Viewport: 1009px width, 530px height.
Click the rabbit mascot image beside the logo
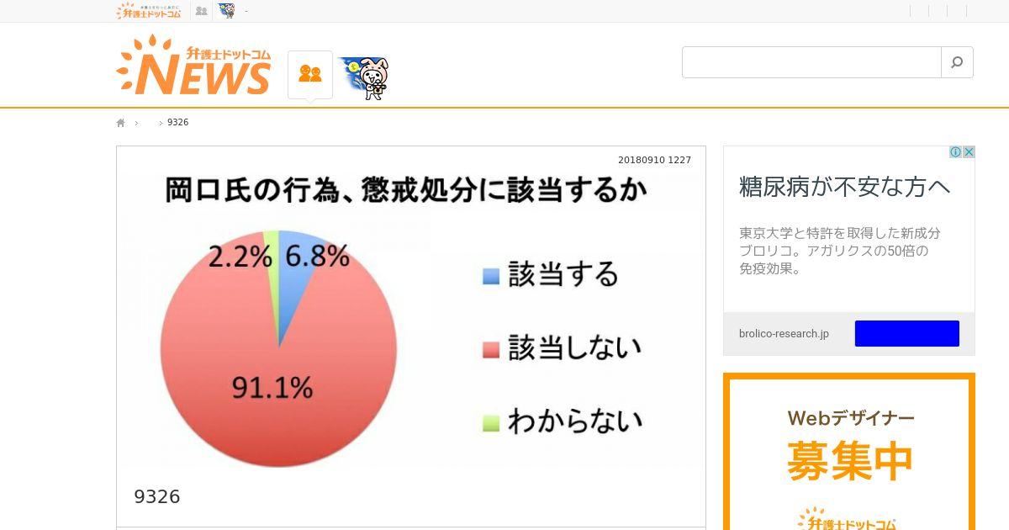tap(363, 77)
